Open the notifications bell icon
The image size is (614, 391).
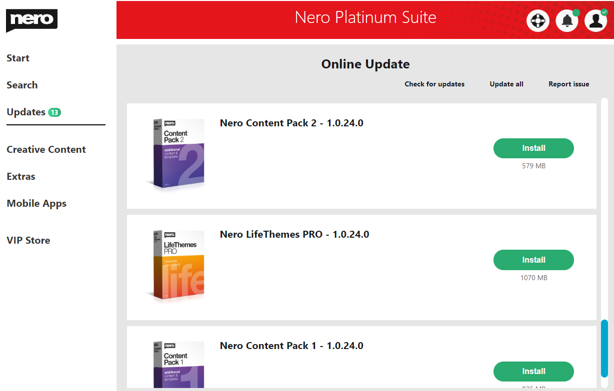pos(567,21)
